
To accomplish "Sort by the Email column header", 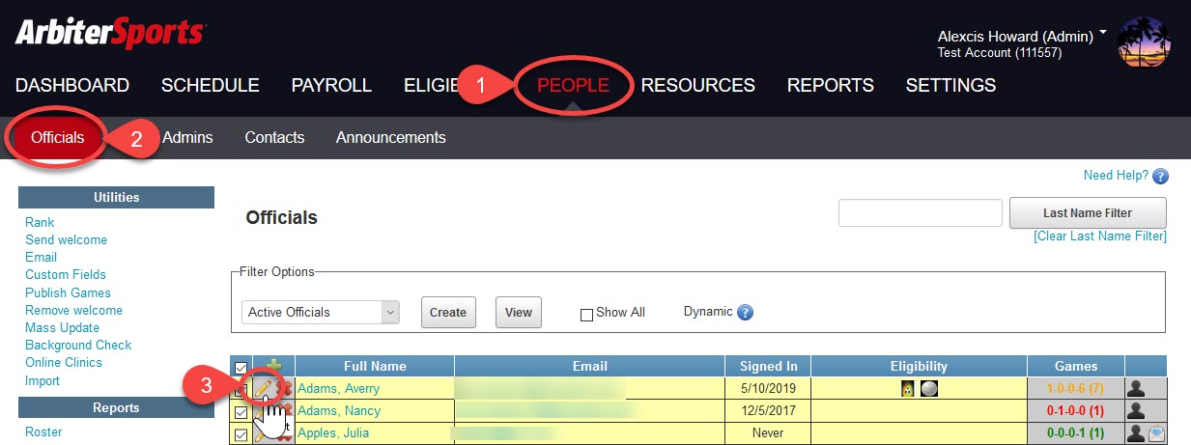I will (589, 366).
